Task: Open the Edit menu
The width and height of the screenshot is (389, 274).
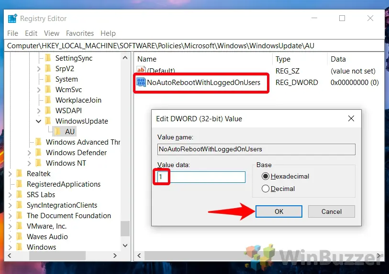Action: [31, 33]
